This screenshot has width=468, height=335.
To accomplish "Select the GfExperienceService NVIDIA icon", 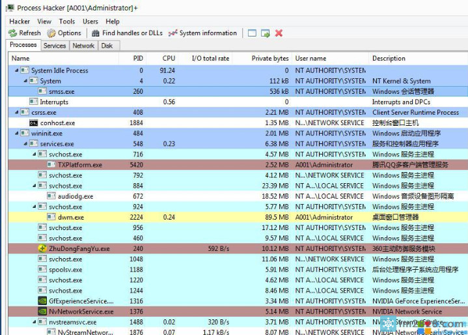I will (x=43, y=301).
